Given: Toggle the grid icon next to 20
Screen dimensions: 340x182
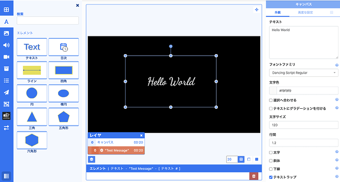Looking at the screenshot, I should coord(241,159).
